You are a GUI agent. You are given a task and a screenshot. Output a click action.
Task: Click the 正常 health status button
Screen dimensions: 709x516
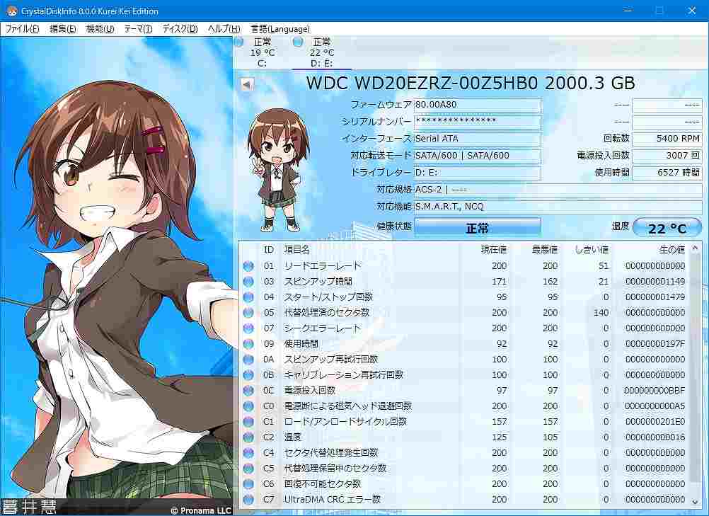(478, 227)
